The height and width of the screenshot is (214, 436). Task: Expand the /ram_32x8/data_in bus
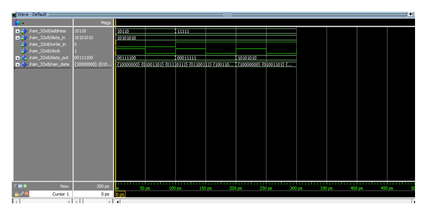(x=17, y=38)
